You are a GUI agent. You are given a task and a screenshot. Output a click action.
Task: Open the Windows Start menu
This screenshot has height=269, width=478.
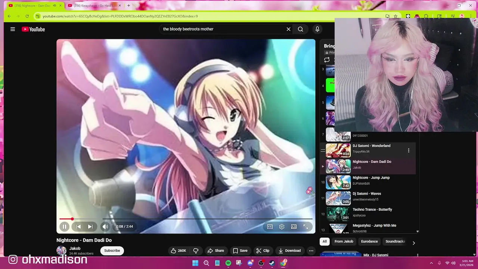coord(195,263)
